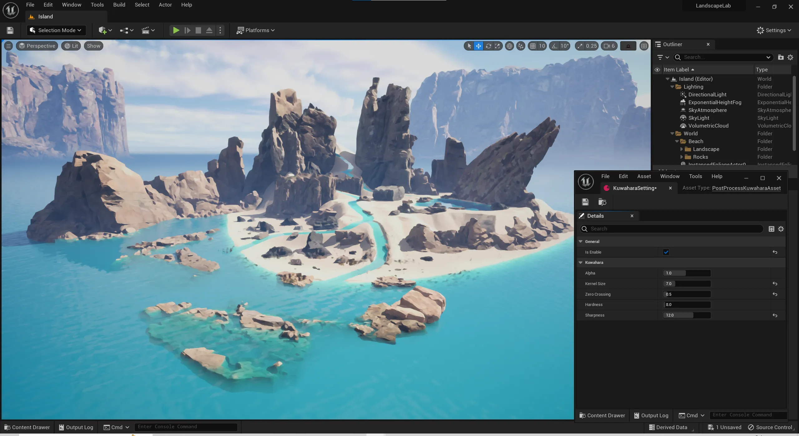This screenshot has width=799, height=436.
Task: Activate the Select objects tool in viewport
Action: click(x=469, y=46)
